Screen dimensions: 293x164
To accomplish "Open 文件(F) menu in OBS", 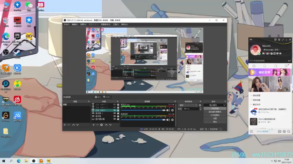I will click(66, 24).
